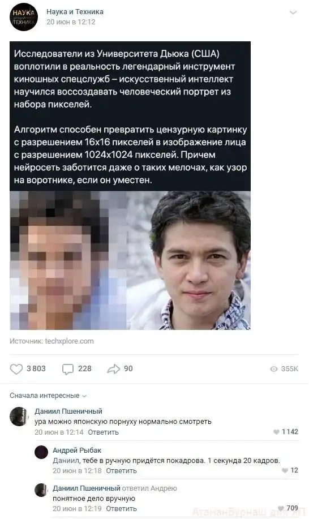Click the eye views counter icon

pyautogui.click(x=274, y=368)
